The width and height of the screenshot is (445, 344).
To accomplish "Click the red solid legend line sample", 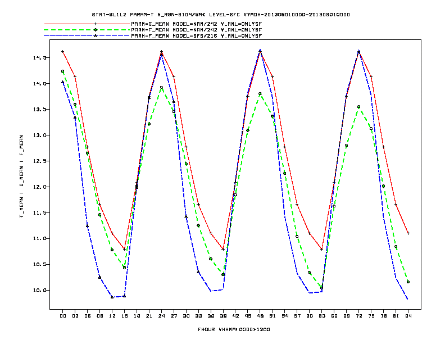I will coord(87,24).
